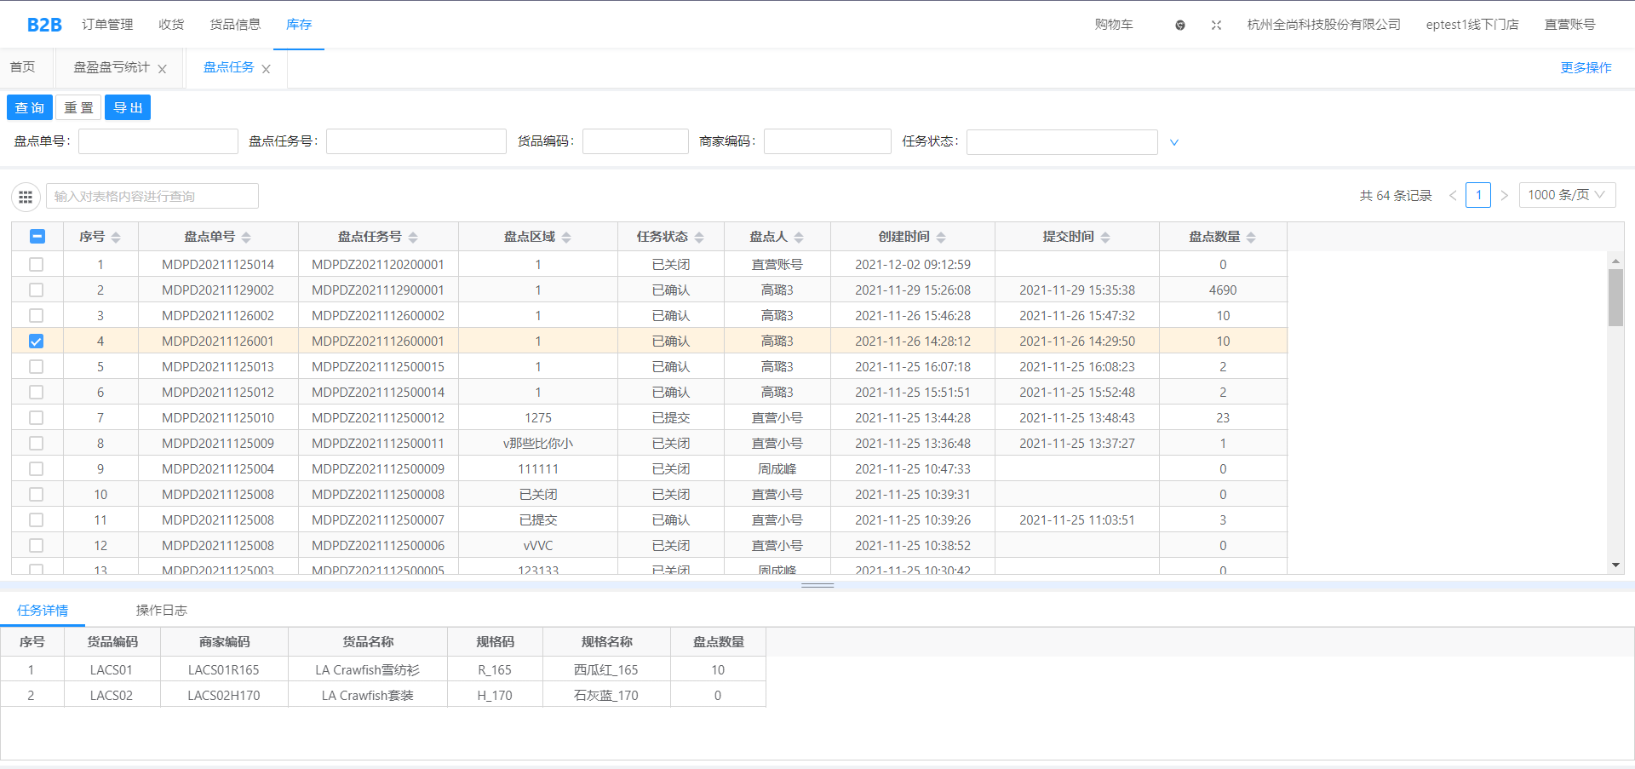Toggle the select-all header checkbox
1635x769 pixels.
37,237
